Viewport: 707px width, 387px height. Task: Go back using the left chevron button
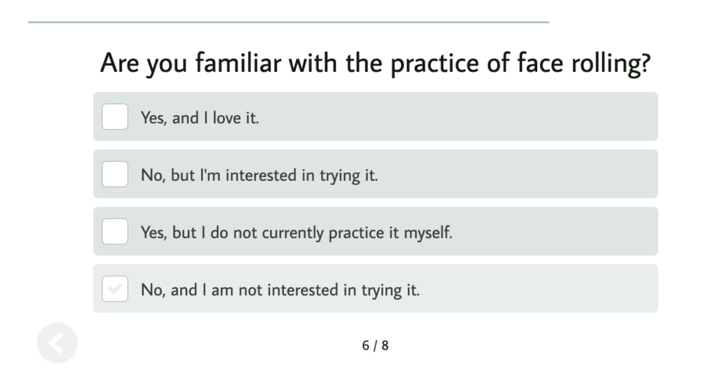tap(57, 343)
